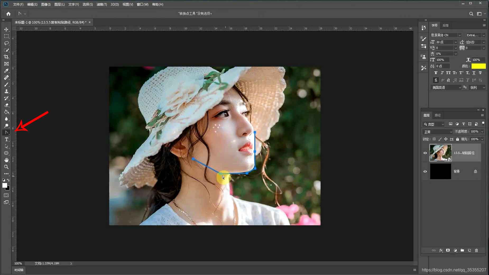Select the Ellipse shape tool
Image resolution: width=489 pixels, height=275 pixels.
click(x=6, y=153)
